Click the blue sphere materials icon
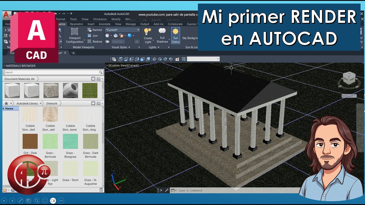The height and width of the screenshot is (205, 365). 130,36
